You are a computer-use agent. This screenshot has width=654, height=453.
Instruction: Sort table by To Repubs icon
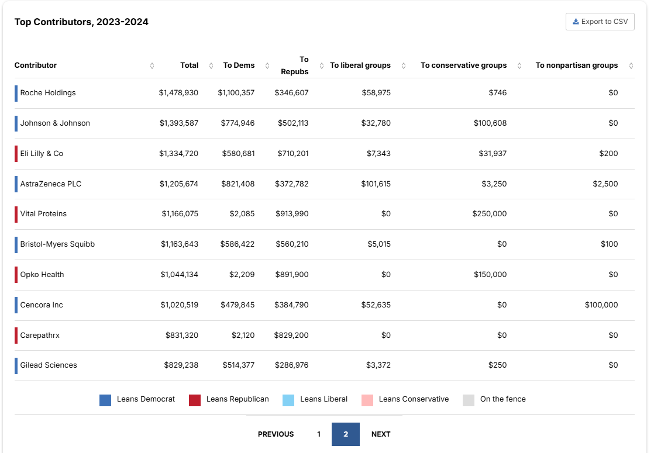322,65
